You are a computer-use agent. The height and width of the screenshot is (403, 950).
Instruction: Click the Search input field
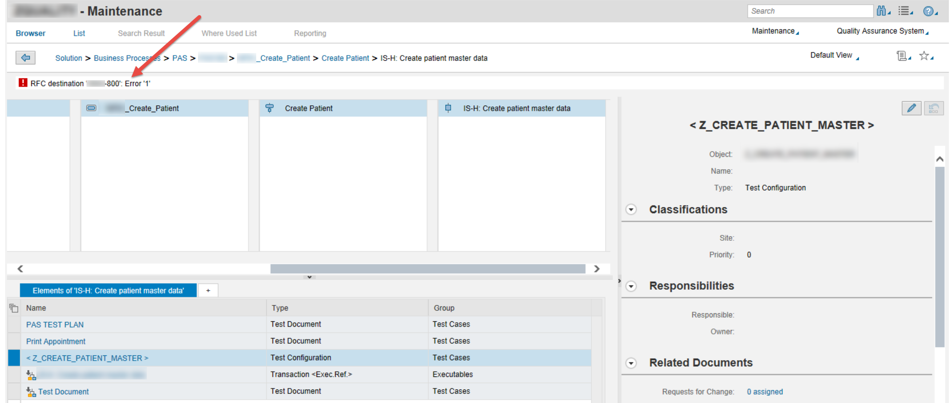pyautogui.click(x=810, y=11)
